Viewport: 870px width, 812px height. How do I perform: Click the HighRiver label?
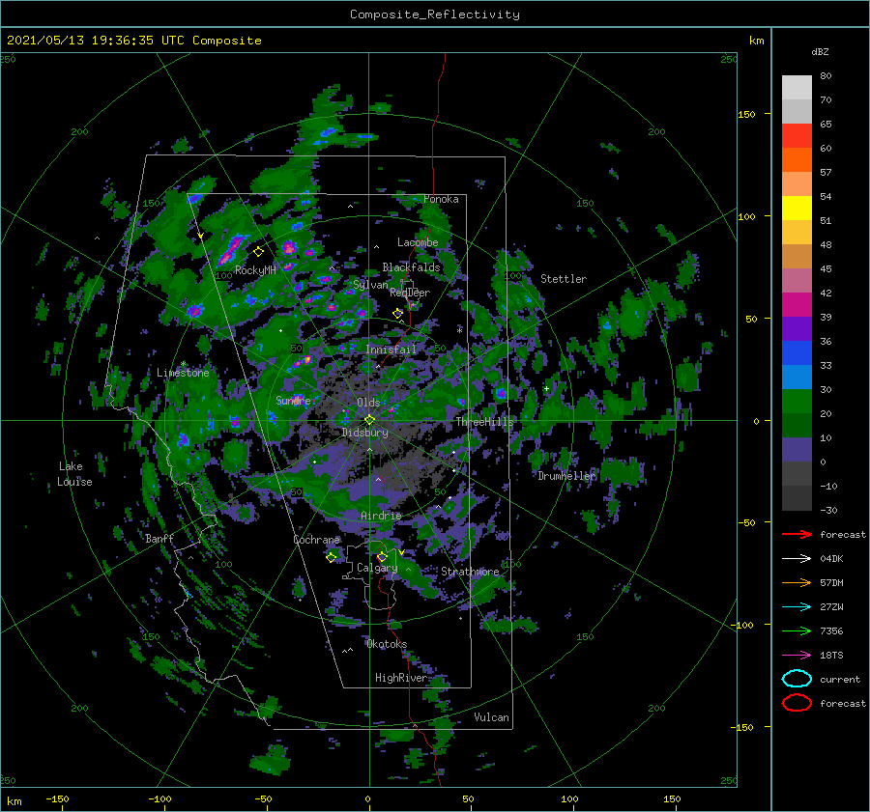tap(401, 678)
